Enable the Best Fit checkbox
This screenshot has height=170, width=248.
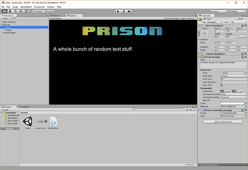221,100
